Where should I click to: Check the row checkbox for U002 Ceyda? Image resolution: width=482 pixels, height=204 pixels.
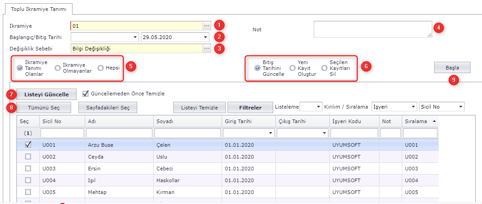click(28, 157)
